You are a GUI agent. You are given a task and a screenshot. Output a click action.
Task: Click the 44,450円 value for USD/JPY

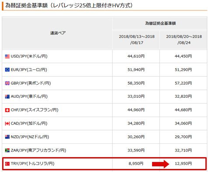click(x=183, y=56)
